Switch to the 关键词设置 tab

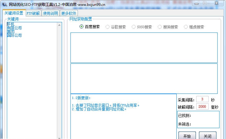14,13
